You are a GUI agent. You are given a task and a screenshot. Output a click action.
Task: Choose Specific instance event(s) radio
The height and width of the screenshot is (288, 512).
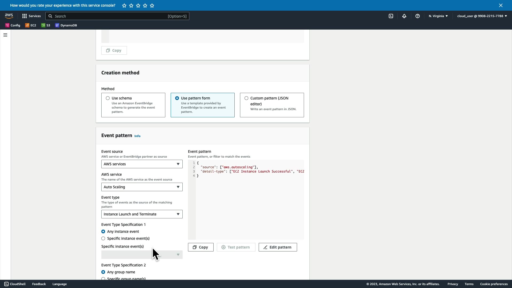point(103,238)
